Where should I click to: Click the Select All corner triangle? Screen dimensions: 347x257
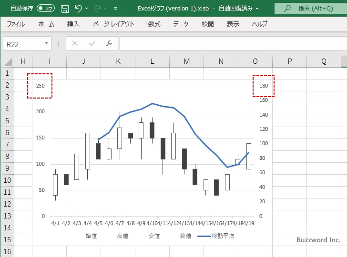click(9, 62)
